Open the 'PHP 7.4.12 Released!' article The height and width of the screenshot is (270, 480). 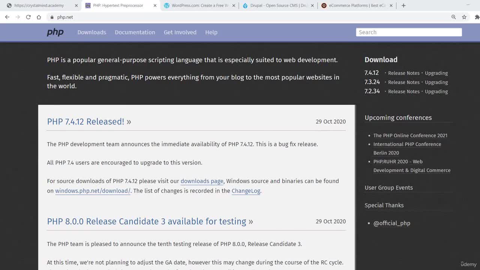coord(89,121)
